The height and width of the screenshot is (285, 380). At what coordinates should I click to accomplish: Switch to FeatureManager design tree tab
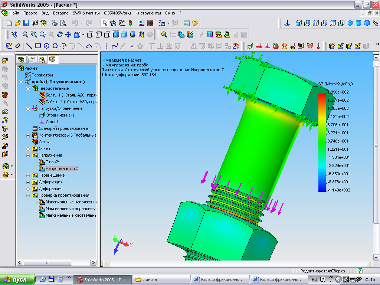click(x=21, y=59)
